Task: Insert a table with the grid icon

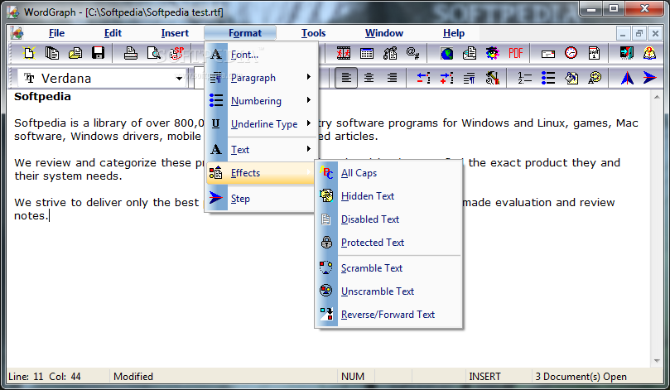Action: pyautogui.click(x=367, y=53)
